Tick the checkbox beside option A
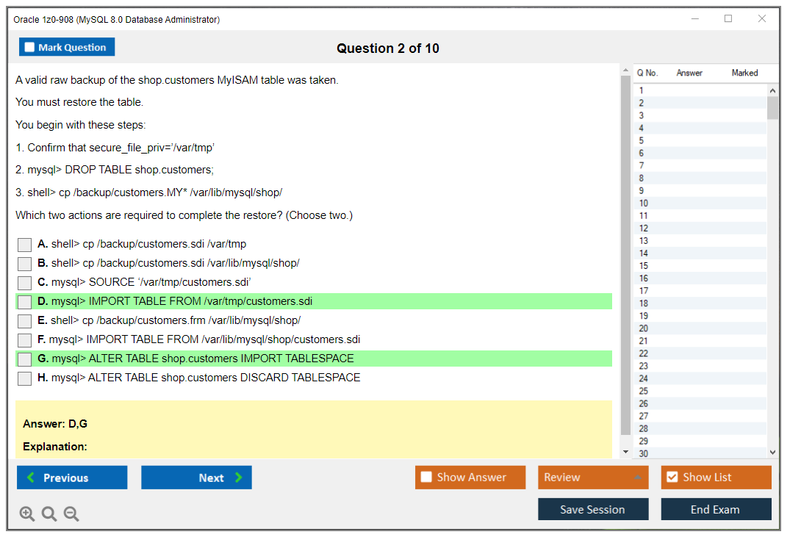Screen dimensions: 790x540 [x=24, y=244]
